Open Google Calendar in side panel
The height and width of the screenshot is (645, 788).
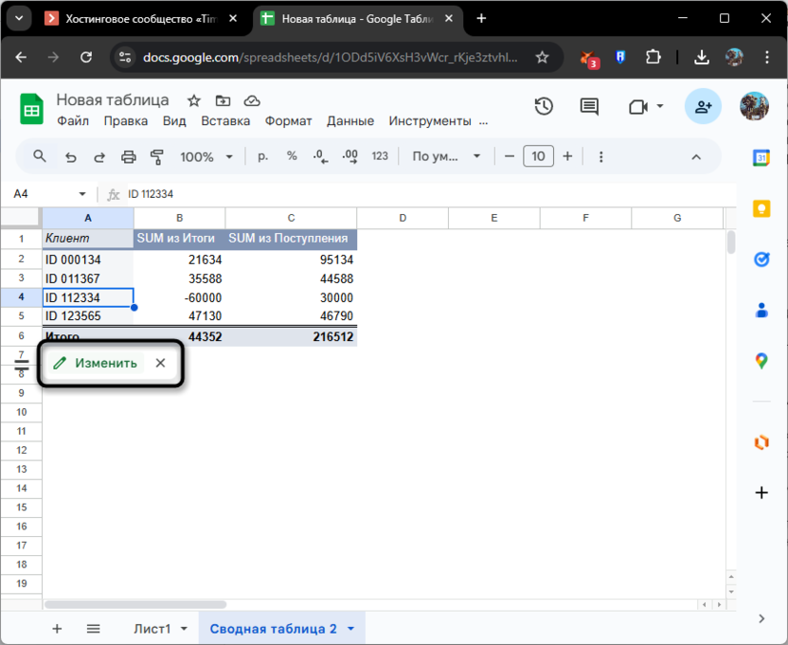coord(761,158)
